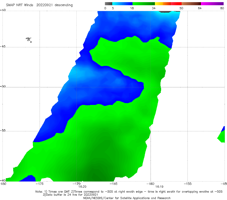This screenshot has height=200, width=227.
Task: Click the latitude axis label "-50" on the left axis
Action: point(3,86)
